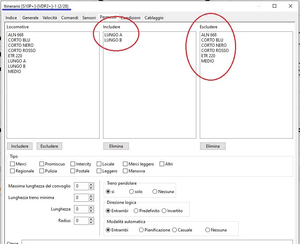Click Elimina under the Includere list
300x244 pixels.
click(x=116, y=146)
